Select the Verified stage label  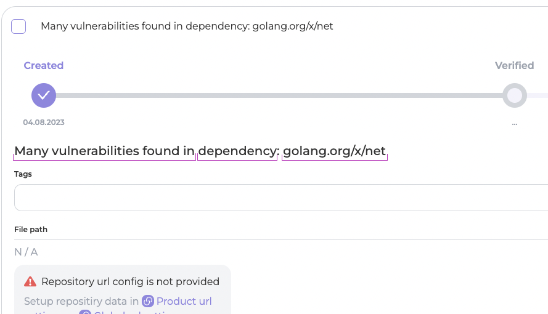(515, 66)
